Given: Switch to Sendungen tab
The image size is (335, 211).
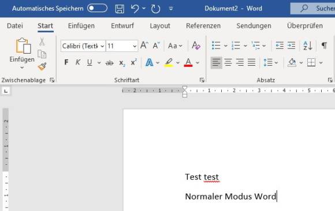Looking at the screenshot, I should [x=254, y=26].
